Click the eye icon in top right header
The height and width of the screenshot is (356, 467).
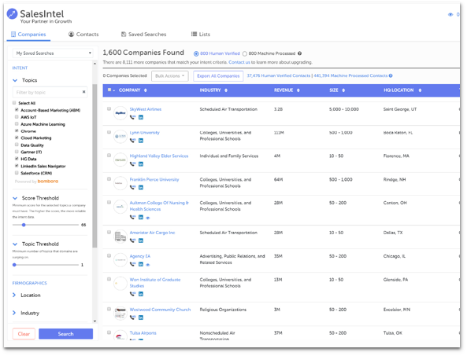click(x=450, y=15)
